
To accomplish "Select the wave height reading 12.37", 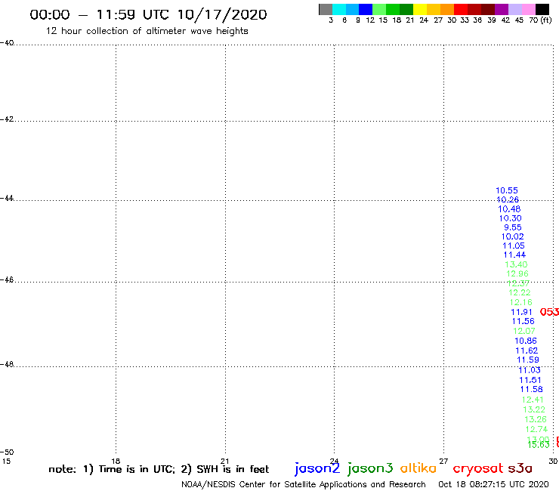I will tap(518, 283).
